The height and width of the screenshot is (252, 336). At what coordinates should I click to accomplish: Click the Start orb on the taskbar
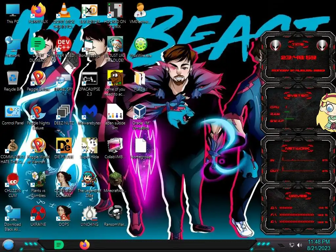click(x=9, y=245)
